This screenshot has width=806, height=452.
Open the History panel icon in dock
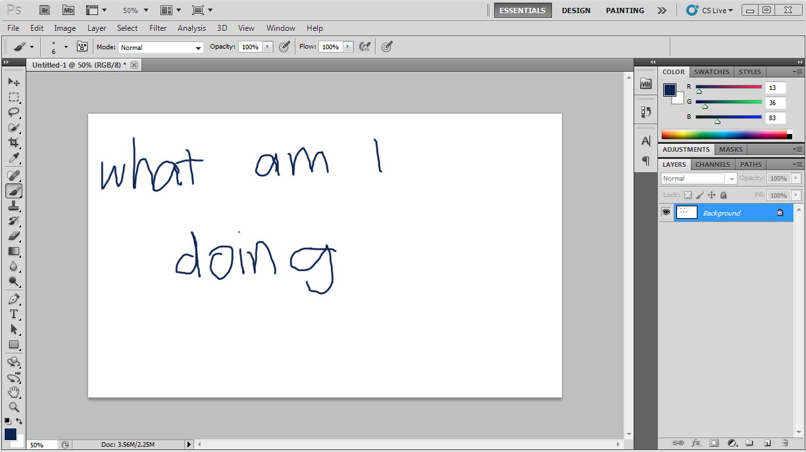coord(645,112)
